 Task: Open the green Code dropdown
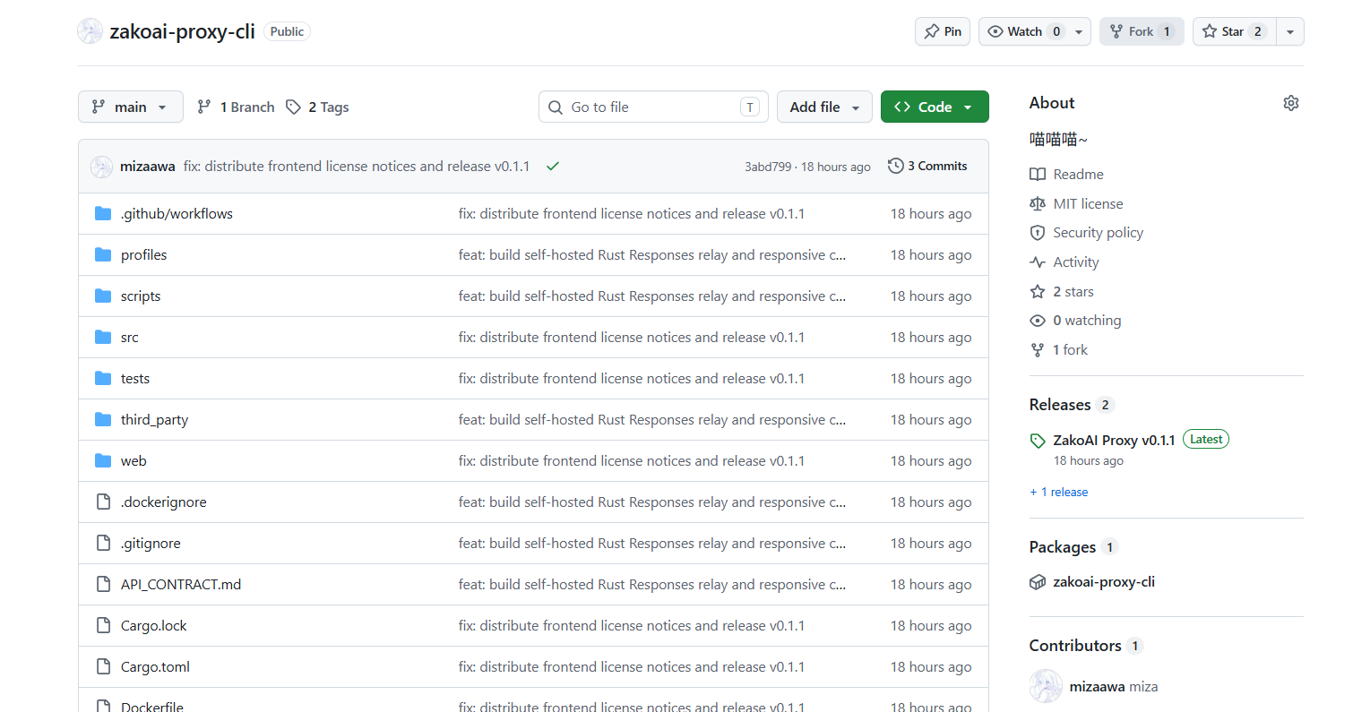(935, 107)
